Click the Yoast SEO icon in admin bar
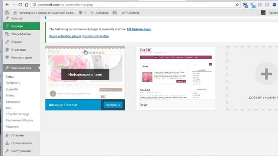The height and width of the screenshot is (156, 278). point(115,13)
